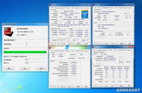Click the Instructions list text
This screenshot has width=142, height=93.
click(x=74, y=26)
